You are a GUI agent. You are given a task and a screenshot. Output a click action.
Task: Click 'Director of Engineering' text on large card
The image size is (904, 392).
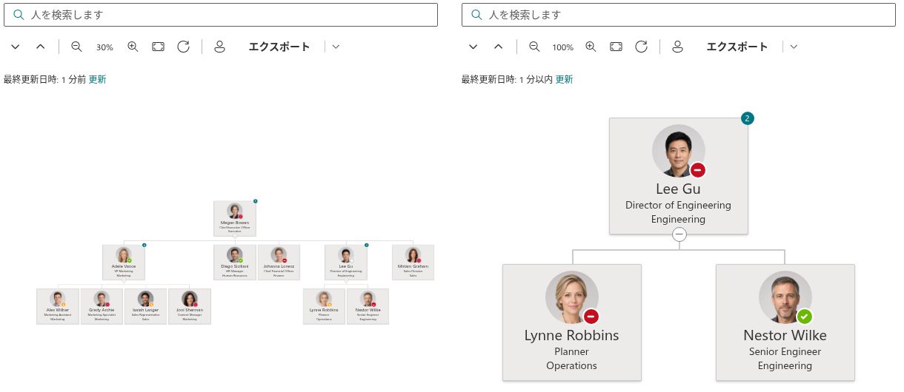pyautogui.click(x=678, y=205)
